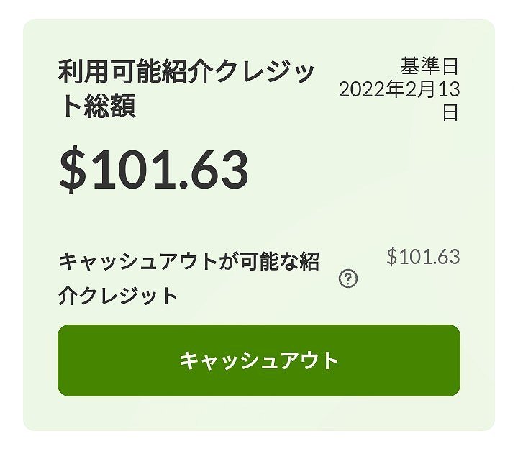Viewport: 518px width, 449px height.
Task: Click the first line of the bold heading
Action: click(x=186, y=72)
